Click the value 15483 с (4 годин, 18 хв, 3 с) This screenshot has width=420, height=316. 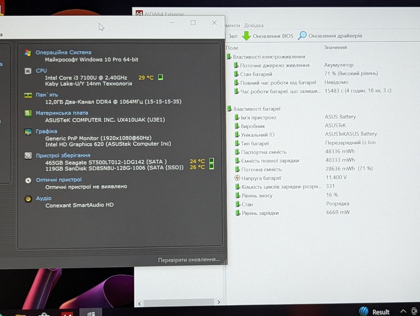point(358,91)
